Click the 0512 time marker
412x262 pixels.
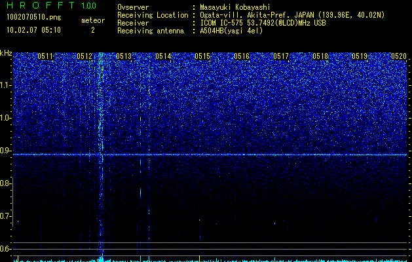[x=84, y=56]
